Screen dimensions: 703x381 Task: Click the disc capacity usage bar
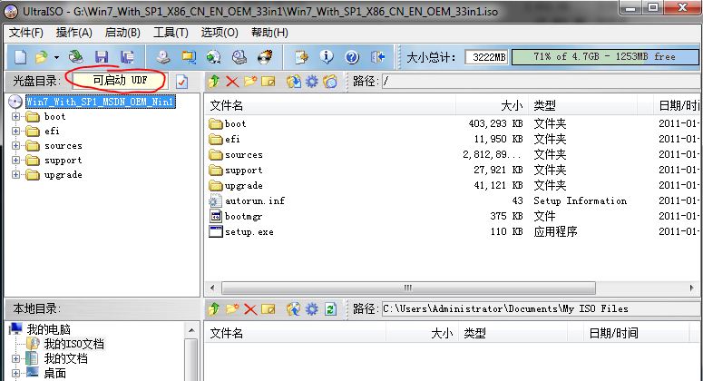click(x=604, y=56)
